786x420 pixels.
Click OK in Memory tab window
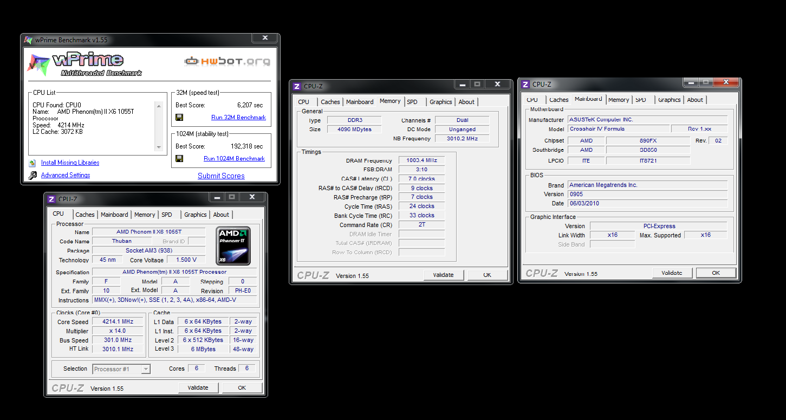click(x=487, y=275)
